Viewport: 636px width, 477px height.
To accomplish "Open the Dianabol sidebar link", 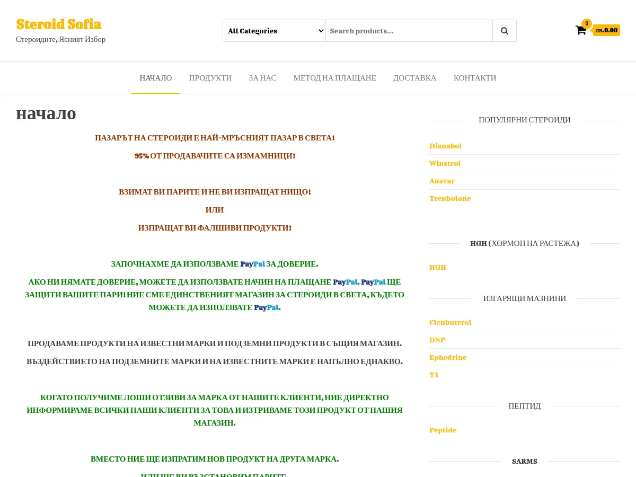I will (x=445, y=146).
